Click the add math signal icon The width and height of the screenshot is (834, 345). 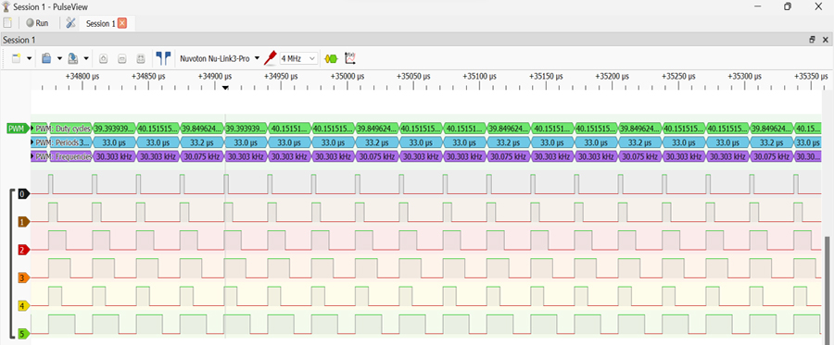[x=350, y=58]
